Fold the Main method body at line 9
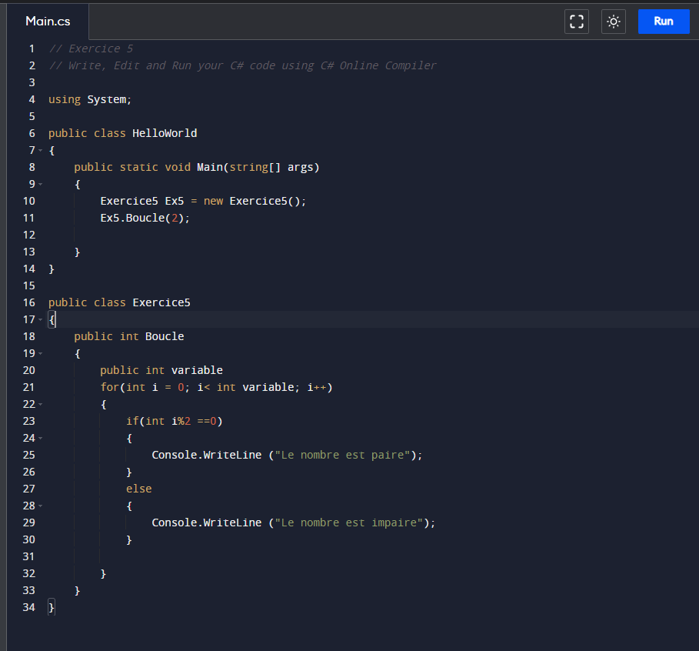 tap(40, 184)
